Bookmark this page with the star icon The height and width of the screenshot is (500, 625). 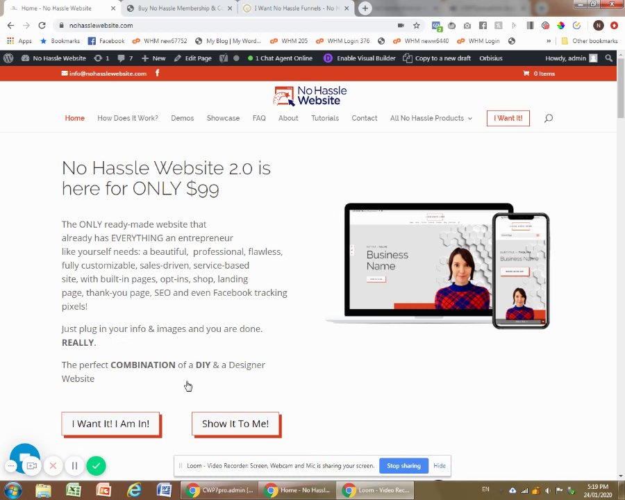(x=417, y=26)
